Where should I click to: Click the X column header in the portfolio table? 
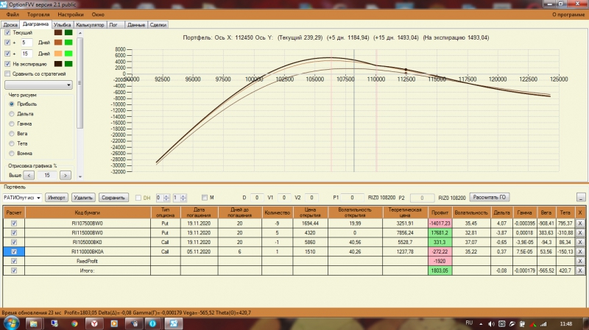click(580, 212)
